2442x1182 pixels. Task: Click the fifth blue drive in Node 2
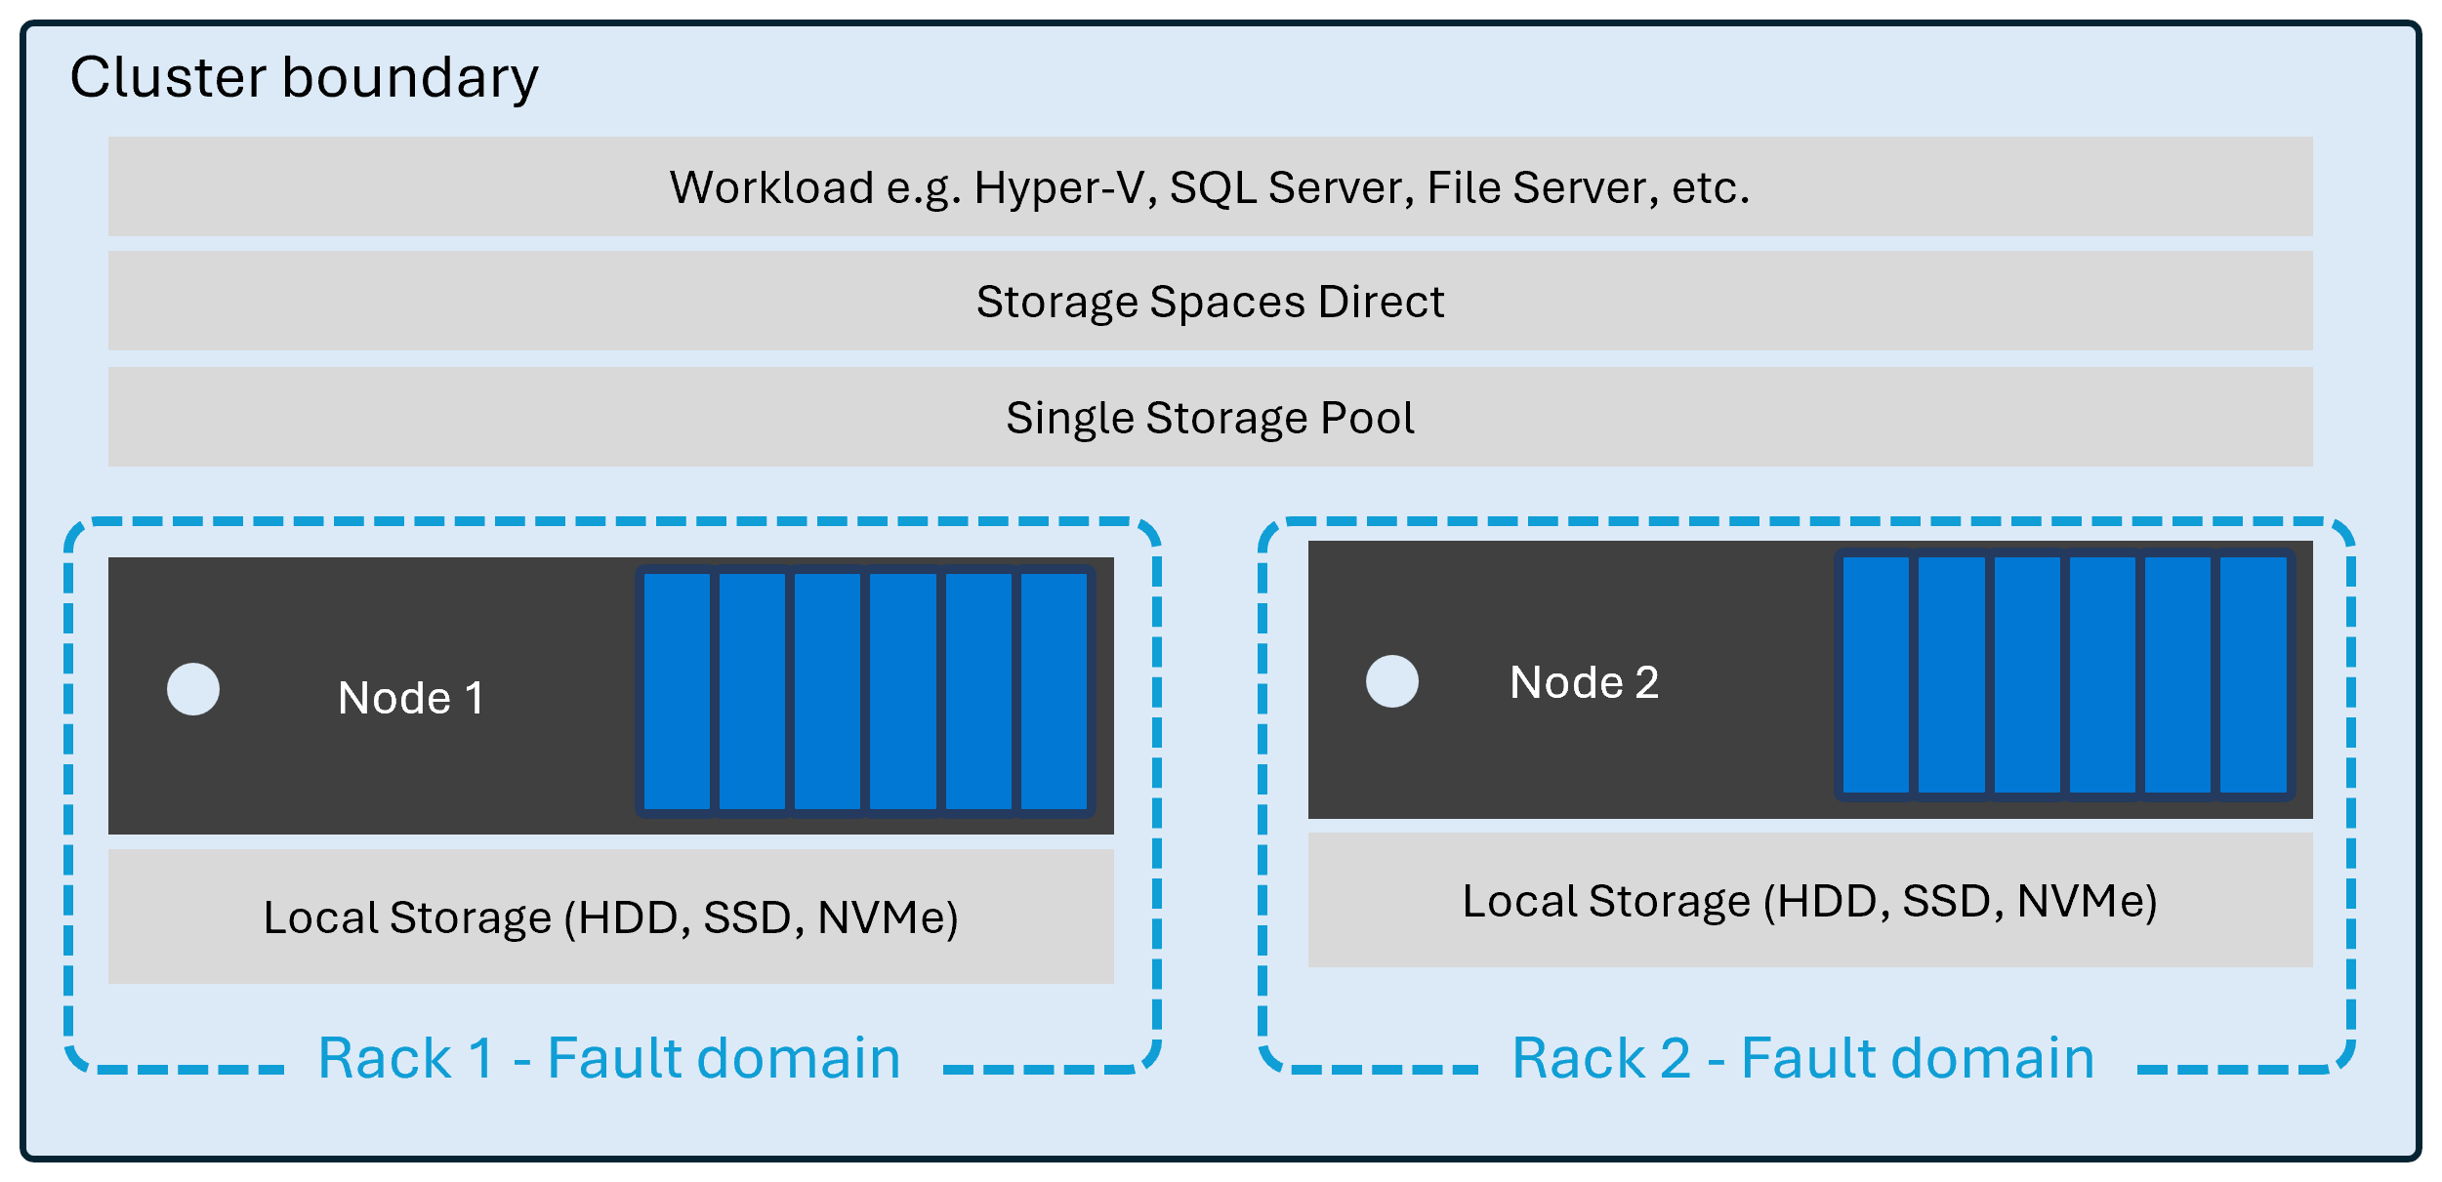click(x=2177, y=675)
